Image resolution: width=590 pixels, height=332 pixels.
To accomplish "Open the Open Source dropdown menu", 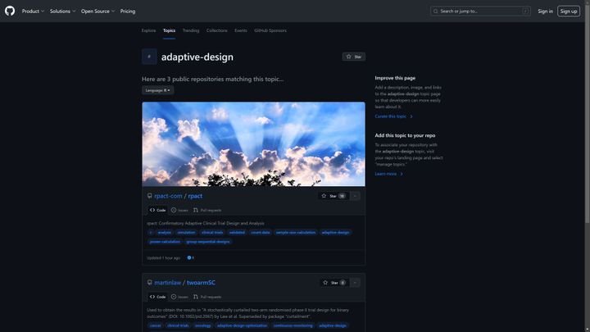I will (98, 11).
